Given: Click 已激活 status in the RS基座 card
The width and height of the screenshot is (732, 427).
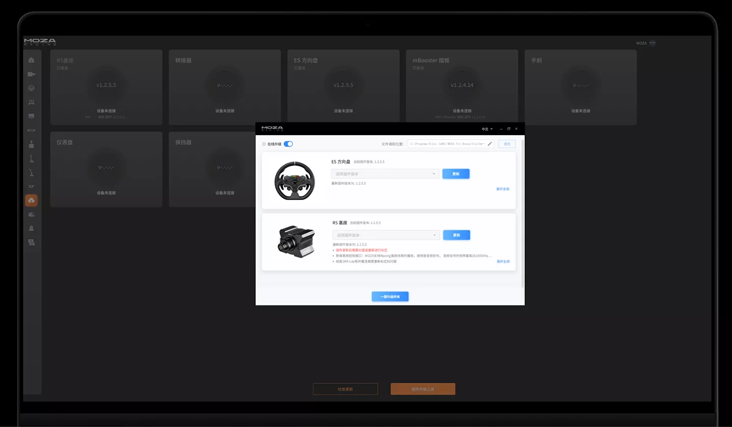Looking at the screenshot, I should point(63,68).
